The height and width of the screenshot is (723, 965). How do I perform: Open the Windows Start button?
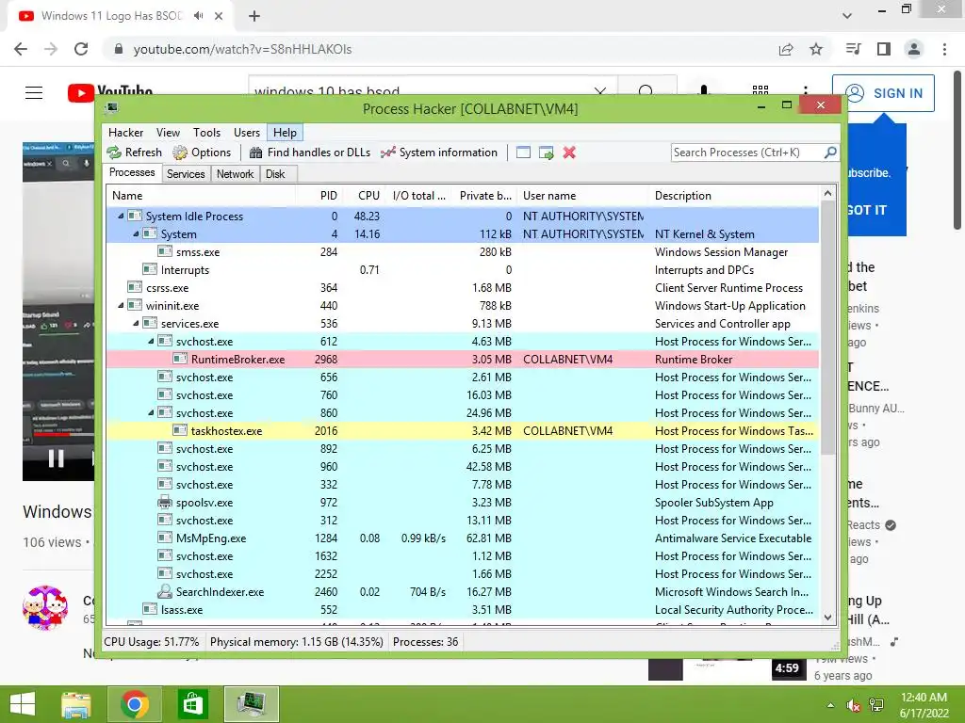click(x=23, y=704)
